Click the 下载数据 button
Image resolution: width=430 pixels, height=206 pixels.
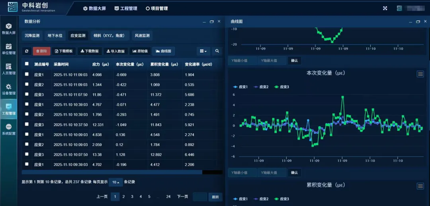click(x=89, y=51)
